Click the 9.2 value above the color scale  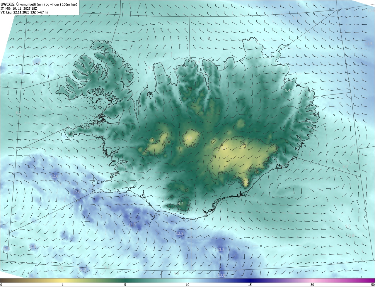[x=107, y=268]
